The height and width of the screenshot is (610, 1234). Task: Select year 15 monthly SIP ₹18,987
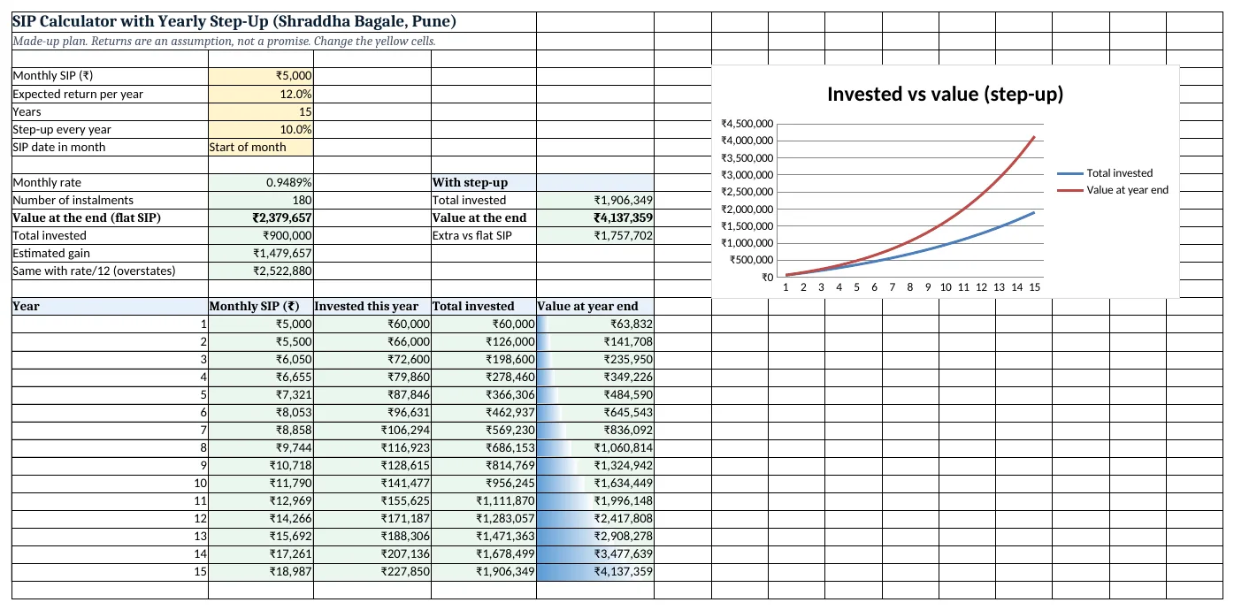point(260,572)
